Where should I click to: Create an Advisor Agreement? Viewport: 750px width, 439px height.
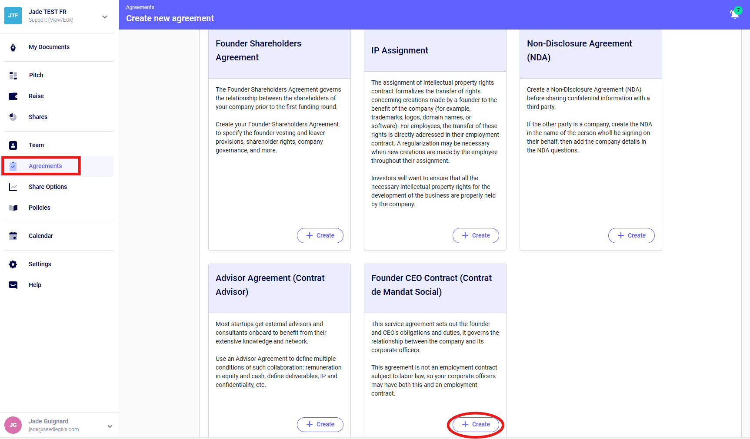point(320,424)
